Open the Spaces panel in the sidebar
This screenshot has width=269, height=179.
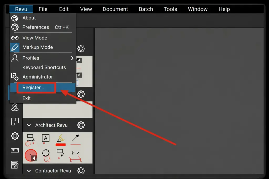click(15, 121)
